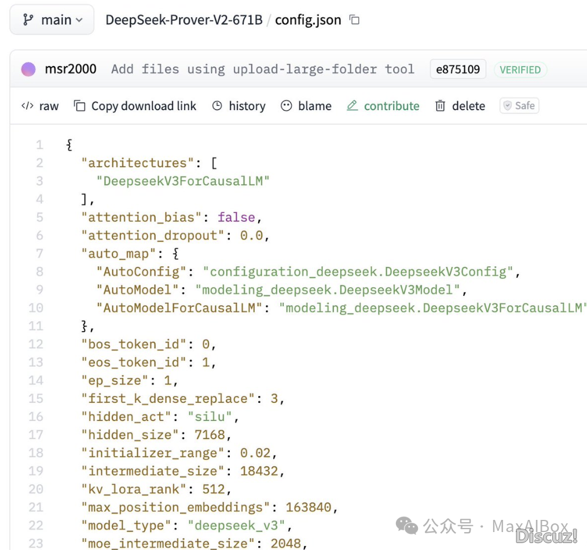Open the commit message about upload-large-folder tool

click(263, 69)
